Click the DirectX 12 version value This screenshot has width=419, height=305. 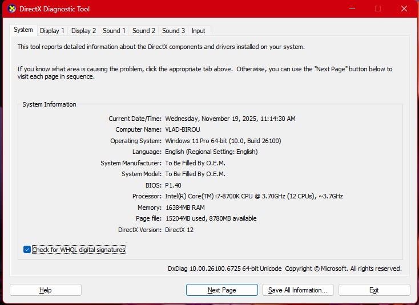click(179, 230)
